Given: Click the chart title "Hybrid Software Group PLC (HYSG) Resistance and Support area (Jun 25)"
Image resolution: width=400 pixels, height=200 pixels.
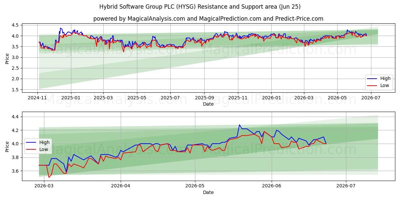Looking at the screenshot, I should [x=200, y=7].
